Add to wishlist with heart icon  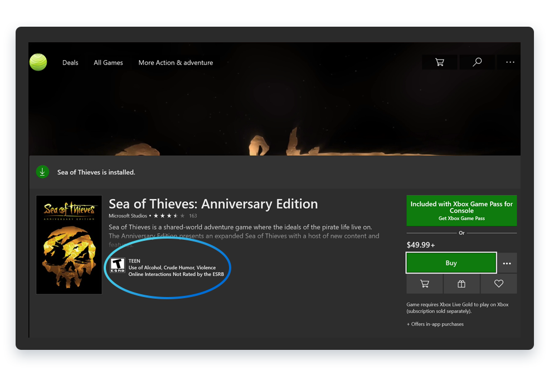point(499,284)
